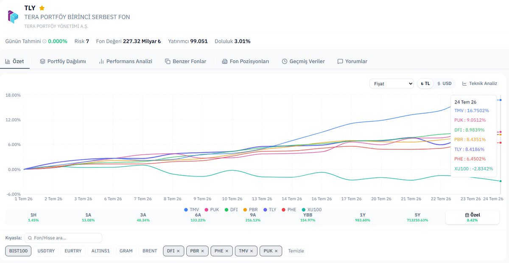Remove TMV comparison chip
This screenshot has width=509, height=263.
point(251,251)
